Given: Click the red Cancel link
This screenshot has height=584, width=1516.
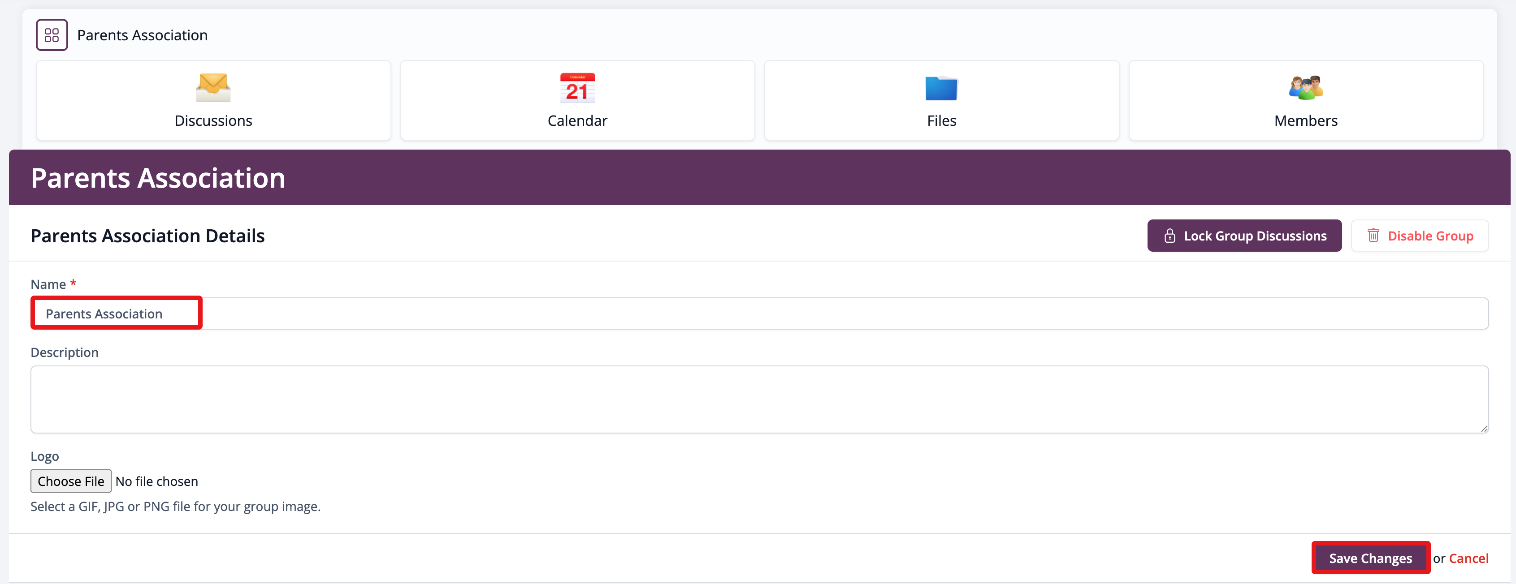Looking at the screenshot, I should (x=1468, y=558).
